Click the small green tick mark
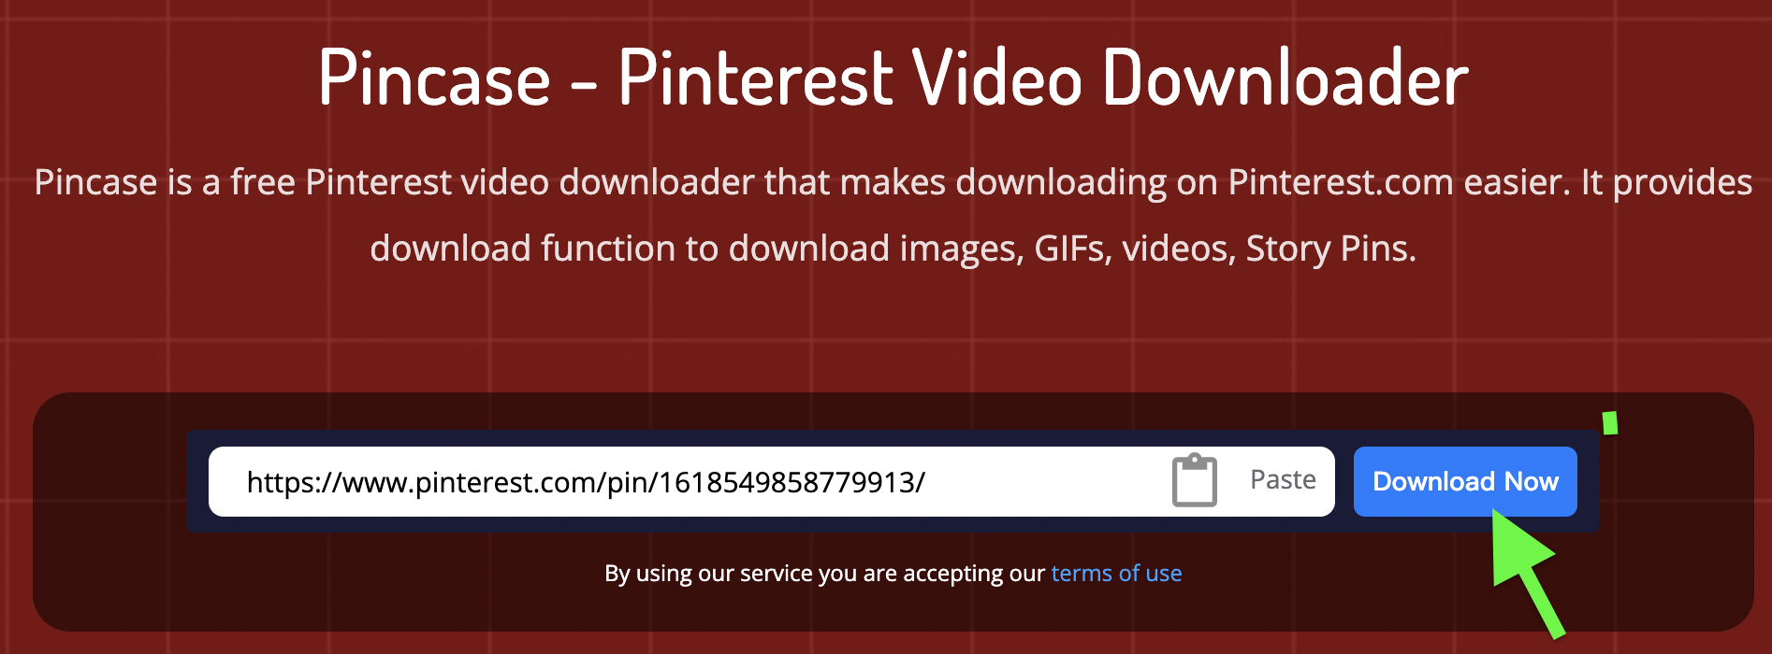 coord(1609,423)
